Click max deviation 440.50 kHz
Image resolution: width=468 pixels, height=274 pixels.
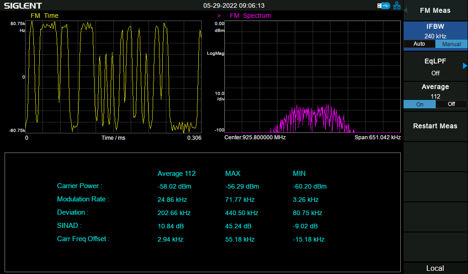coord(242,213)
